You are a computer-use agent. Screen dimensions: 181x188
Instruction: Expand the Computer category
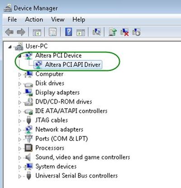pyautogui.click(x=19, y=74)
